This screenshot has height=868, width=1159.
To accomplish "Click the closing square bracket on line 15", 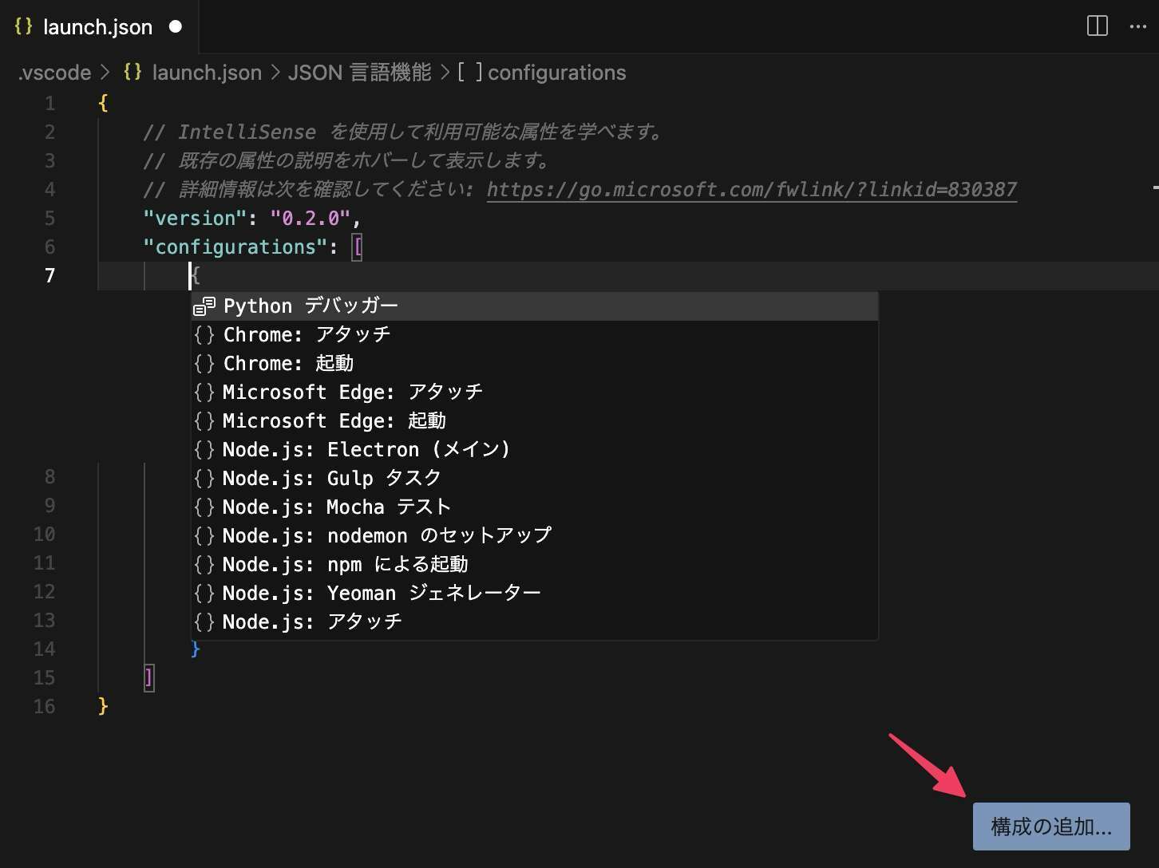I will (x=149, y=678).
